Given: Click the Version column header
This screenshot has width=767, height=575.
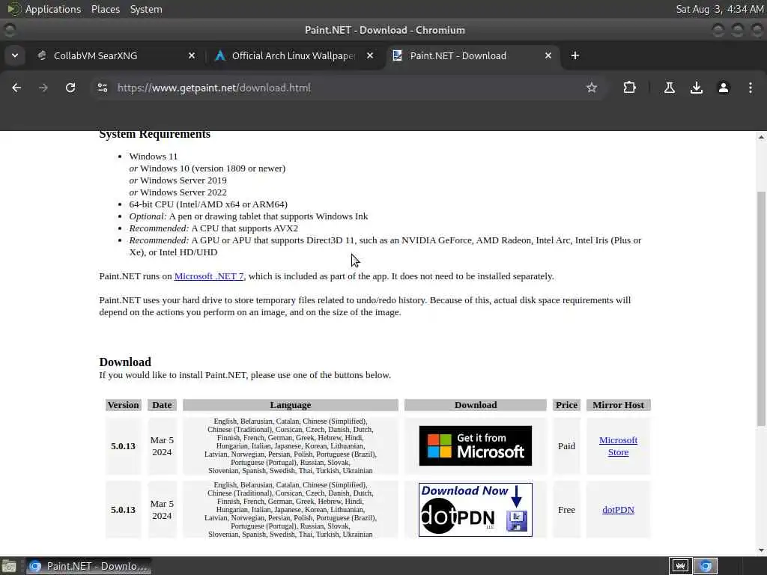Looking at the screenshot, I should (x=124, y=405).
